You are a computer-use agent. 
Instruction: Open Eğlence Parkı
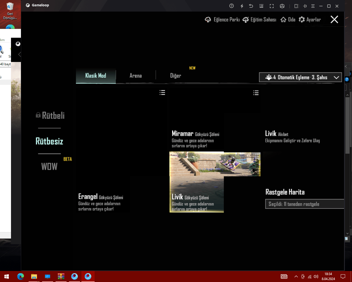pos(227,20)
